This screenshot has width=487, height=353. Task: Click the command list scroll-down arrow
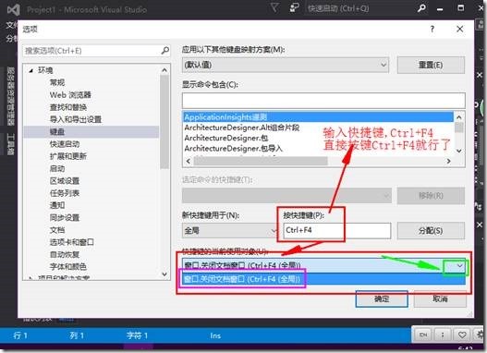point(458,151)
